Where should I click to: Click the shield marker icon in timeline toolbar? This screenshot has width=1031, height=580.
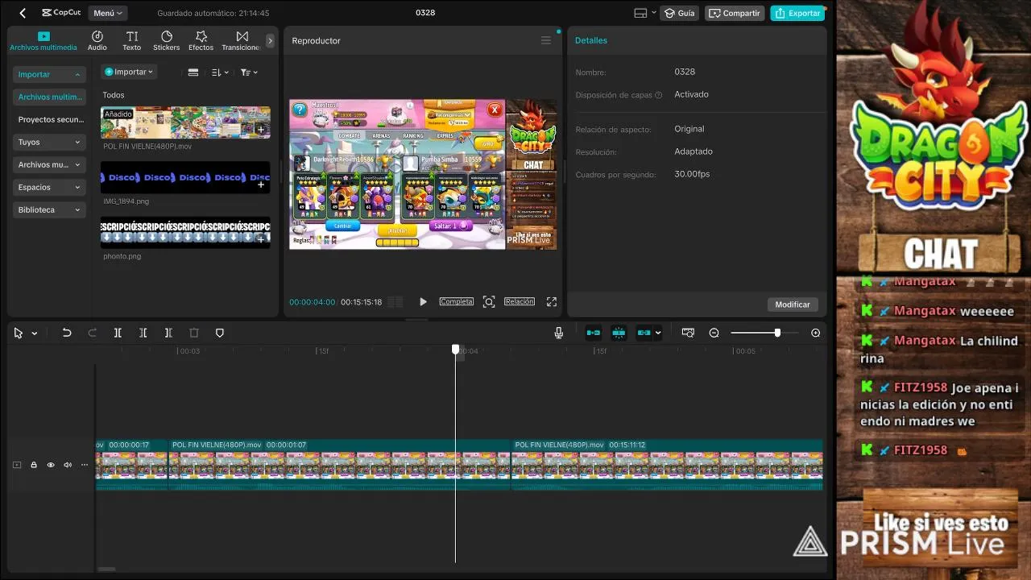(220, 333)
